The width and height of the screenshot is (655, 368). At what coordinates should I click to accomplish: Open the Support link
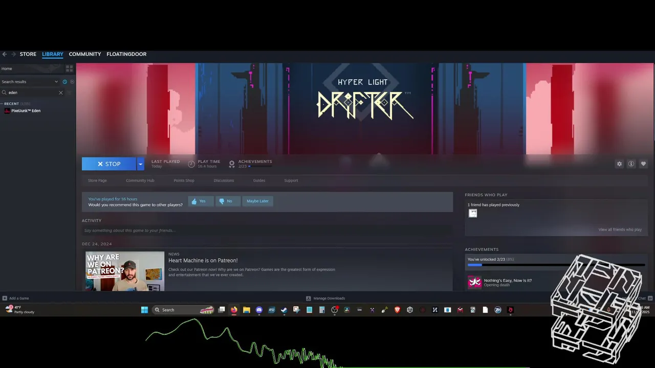click(x=291, y=180)
